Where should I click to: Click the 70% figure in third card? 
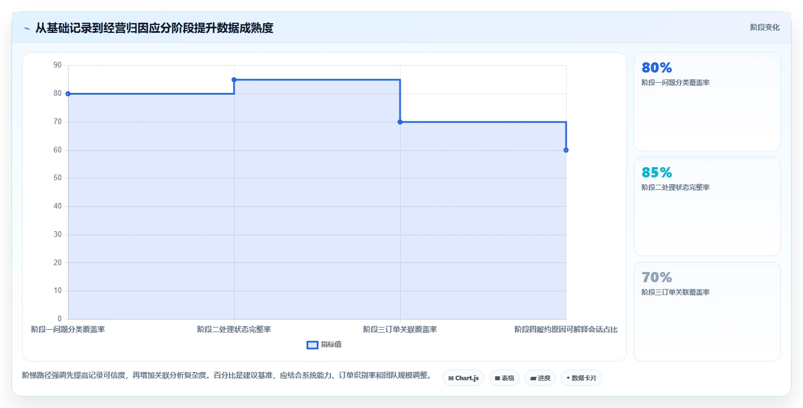[x=657, y=277]
